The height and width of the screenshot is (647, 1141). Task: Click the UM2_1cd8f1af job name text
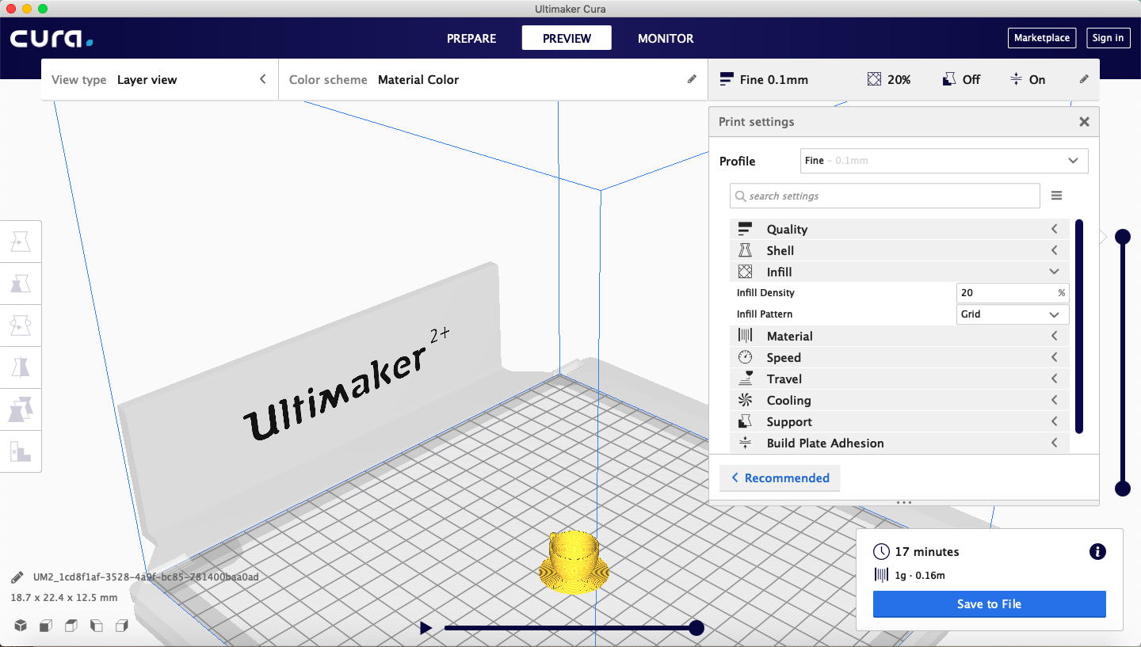(x=146, y=577)
